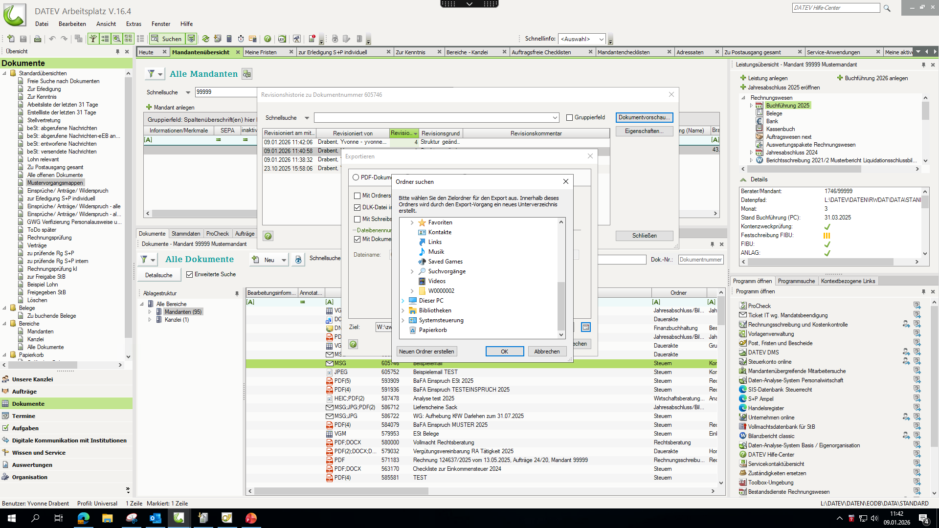Click ProCheck icon in Programm öffnen list
This screenshot has height=528, width=939.
(x=743, y=306)
